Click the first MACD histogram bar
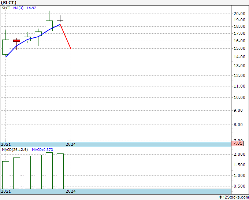This screenshot has height=200, width=249. [5, 175]
